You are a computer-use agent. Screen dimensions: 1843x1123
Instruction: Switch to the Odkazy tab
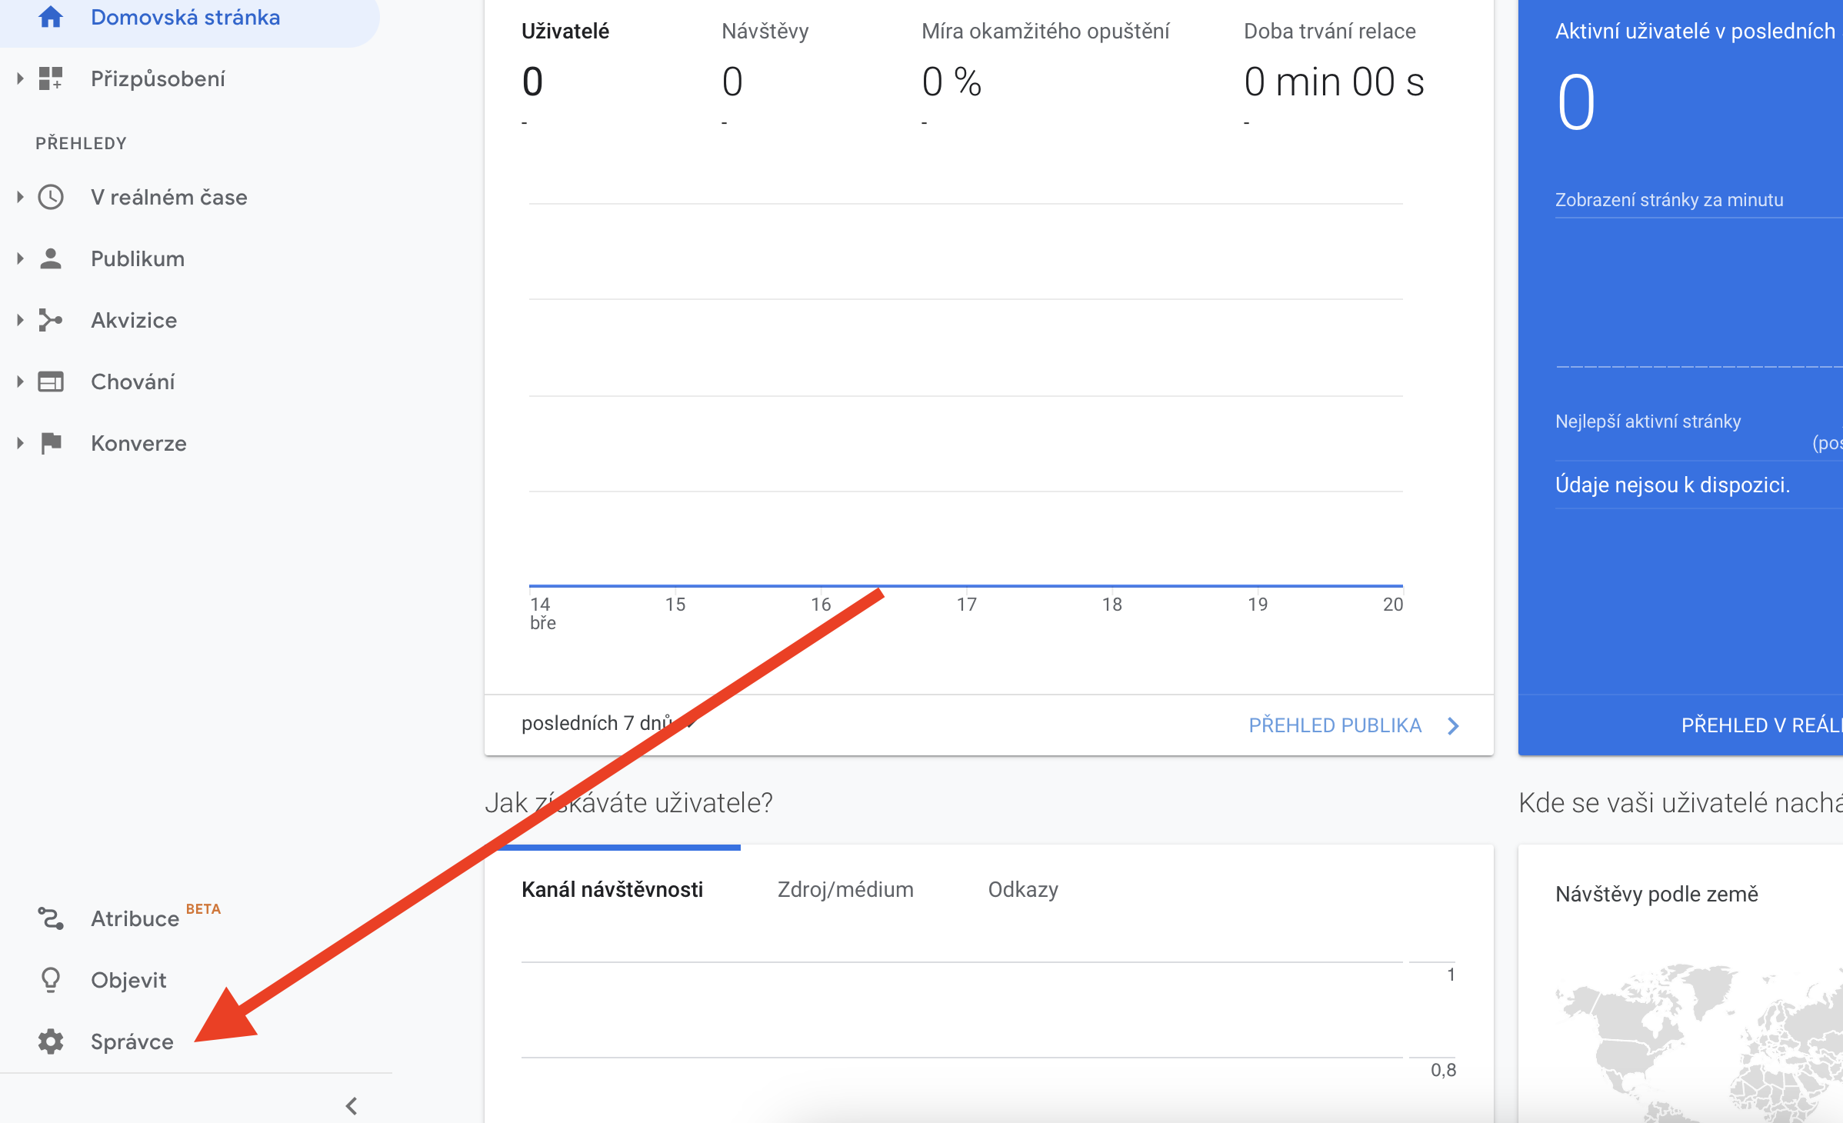click(1023, 890)
